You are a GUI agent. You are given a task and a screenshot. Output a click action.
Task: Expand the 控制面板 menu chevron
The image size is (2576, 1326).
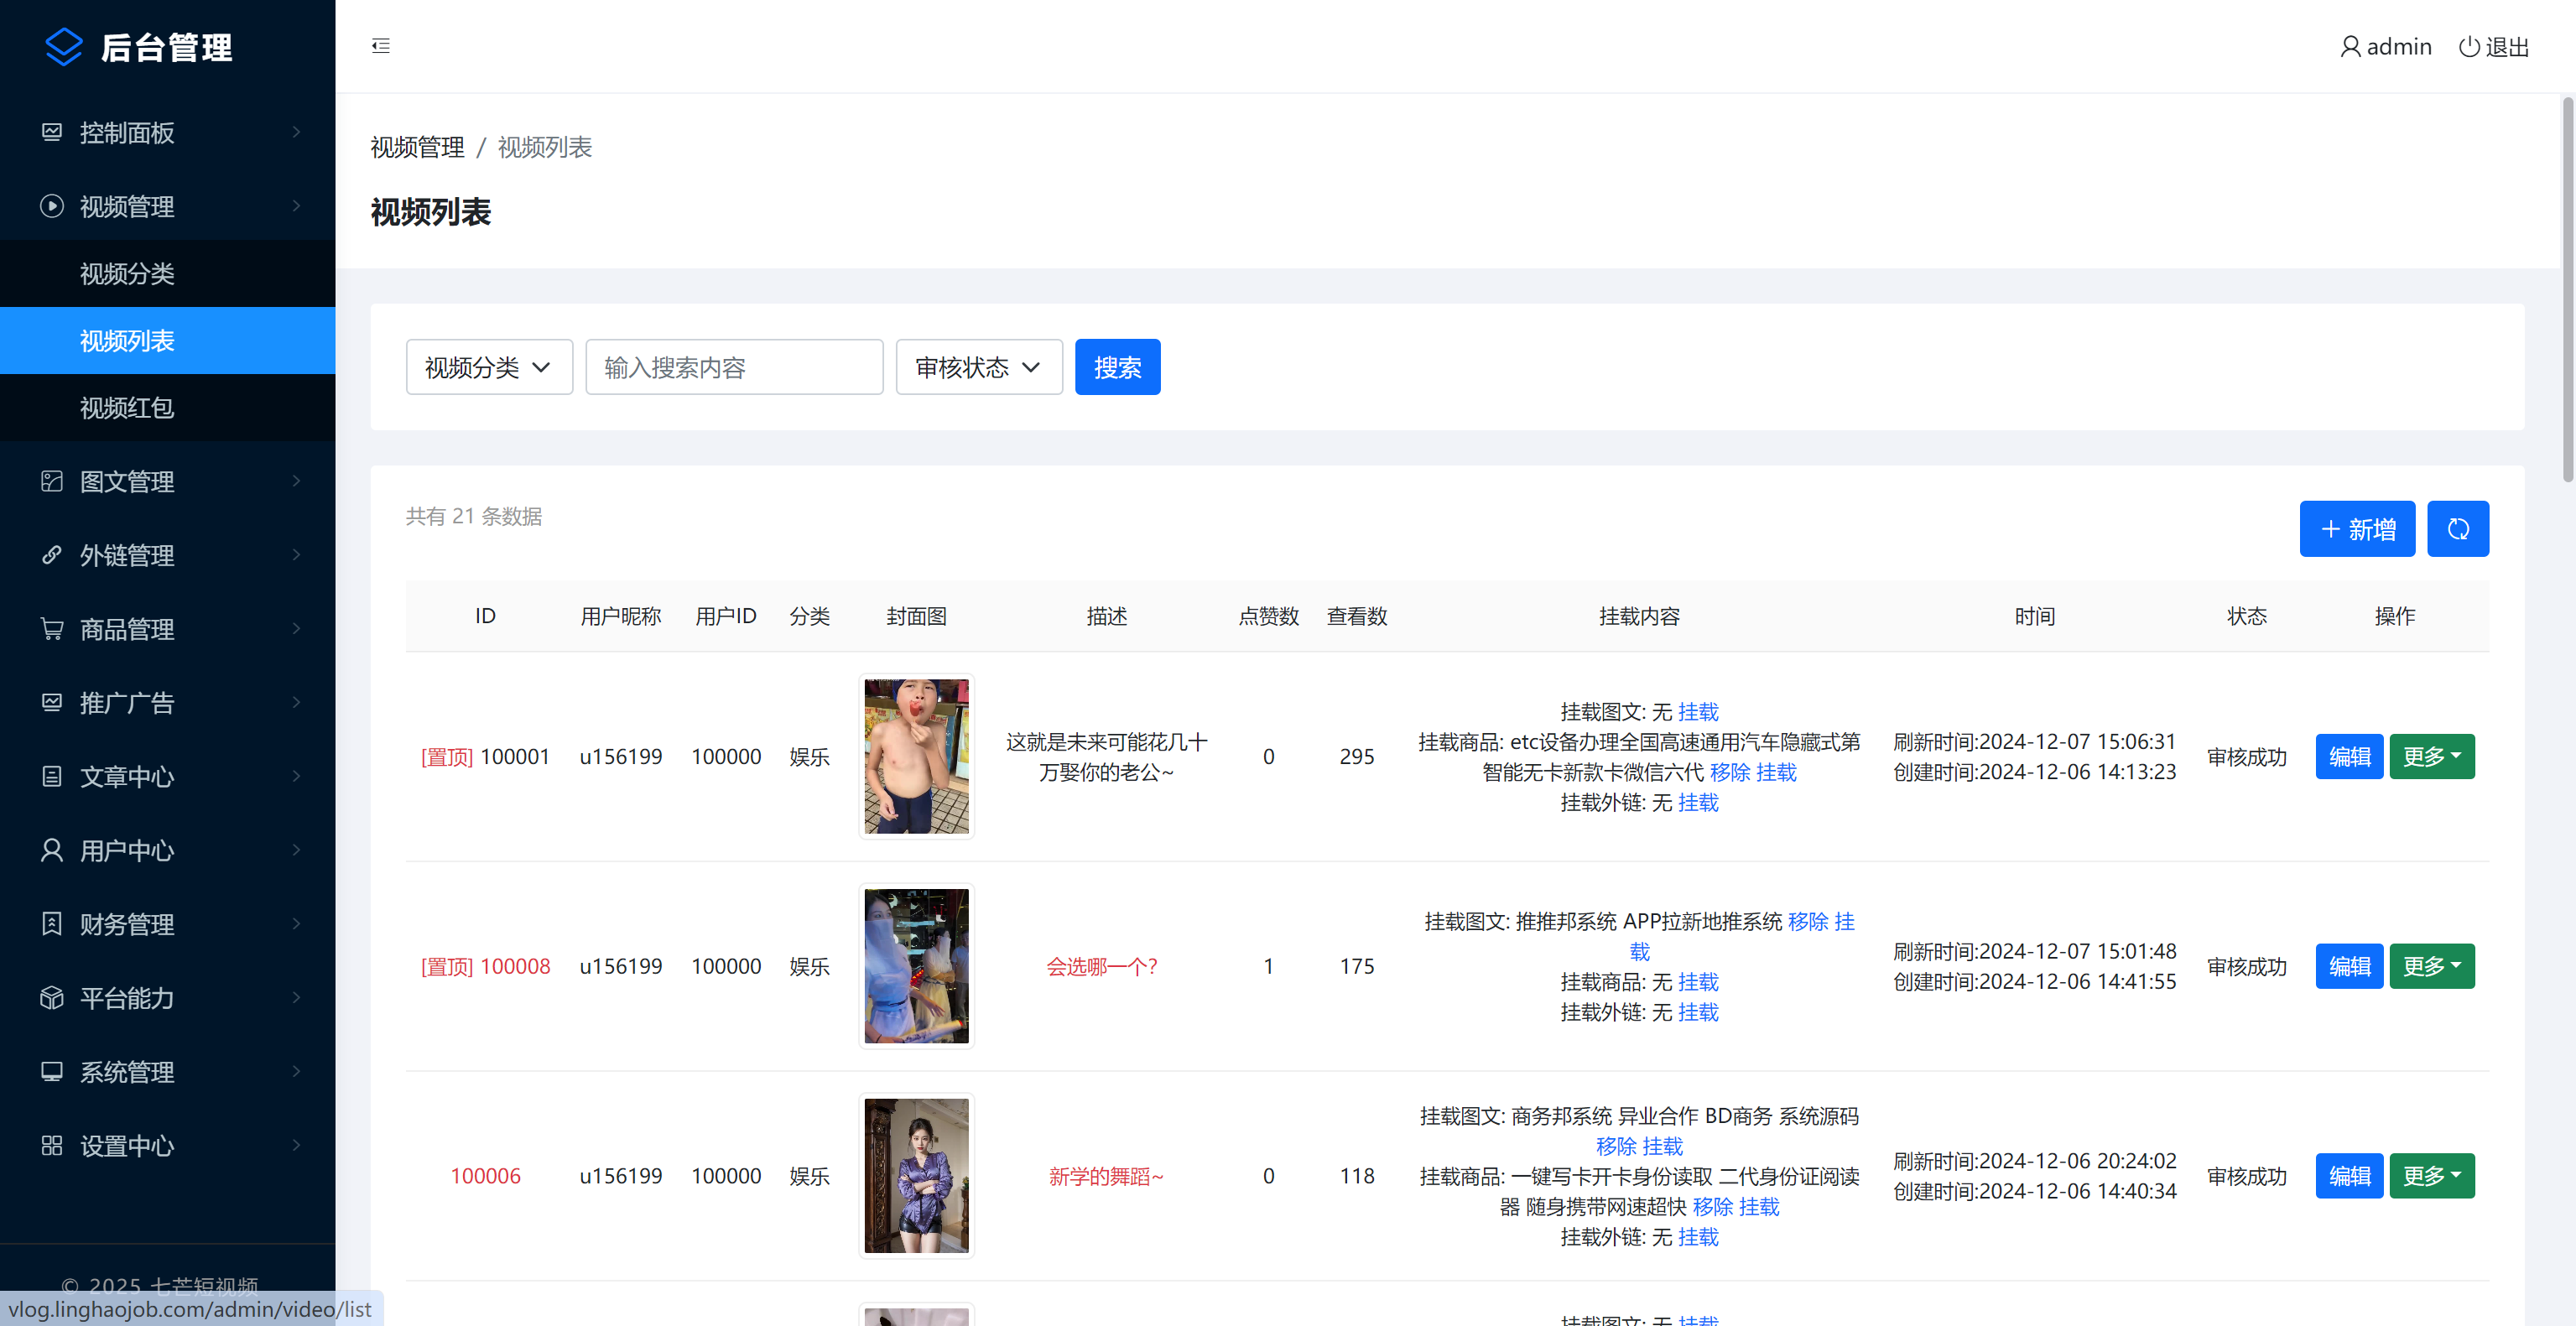[x=296, y=132]
